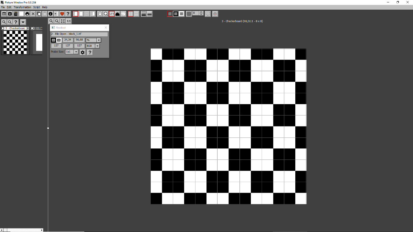The image size is (413, 232).
Task: Toggle the grid overlay button
Action: click(189, 14)
